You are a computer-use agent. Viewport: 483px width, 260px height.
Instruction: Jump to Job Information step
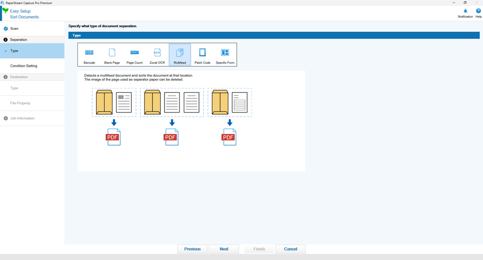[x=22, y=119]
